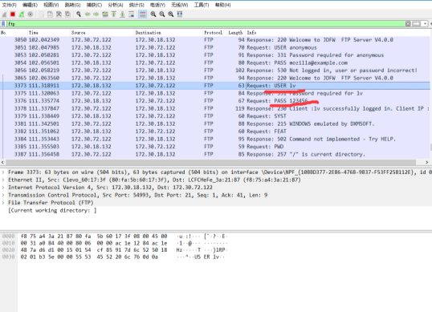Screen dimensions: 432x312
Task: Sort by Length column header
Action: click(x=236, y=32)
